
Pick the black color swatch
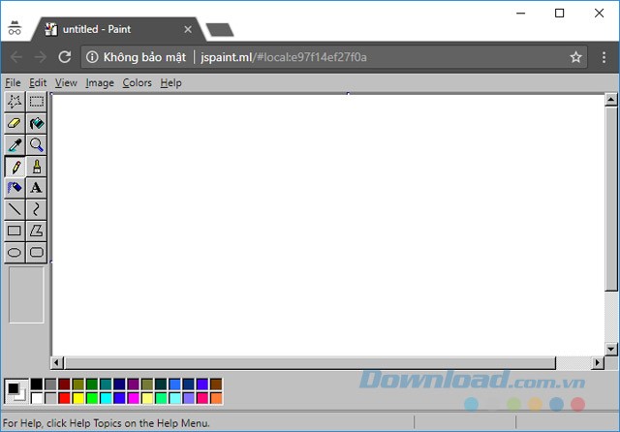[37, 385]
